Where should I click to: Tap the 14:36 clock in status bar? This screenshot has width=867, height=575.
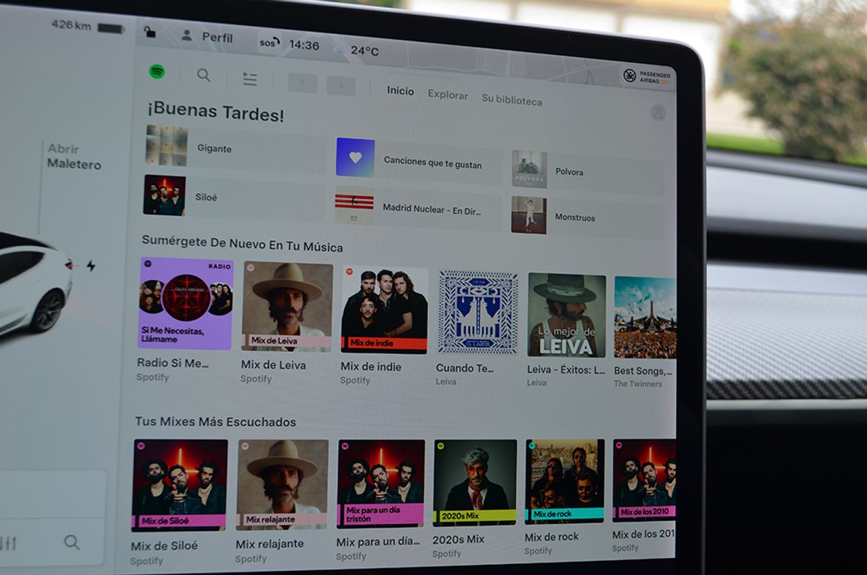[304, 45]
